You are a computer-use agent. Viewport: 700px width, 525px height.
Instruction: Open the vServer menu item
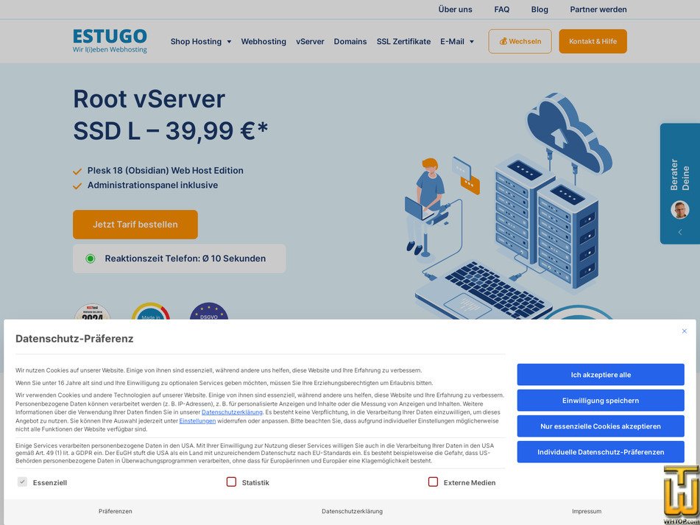coord(310,42)
